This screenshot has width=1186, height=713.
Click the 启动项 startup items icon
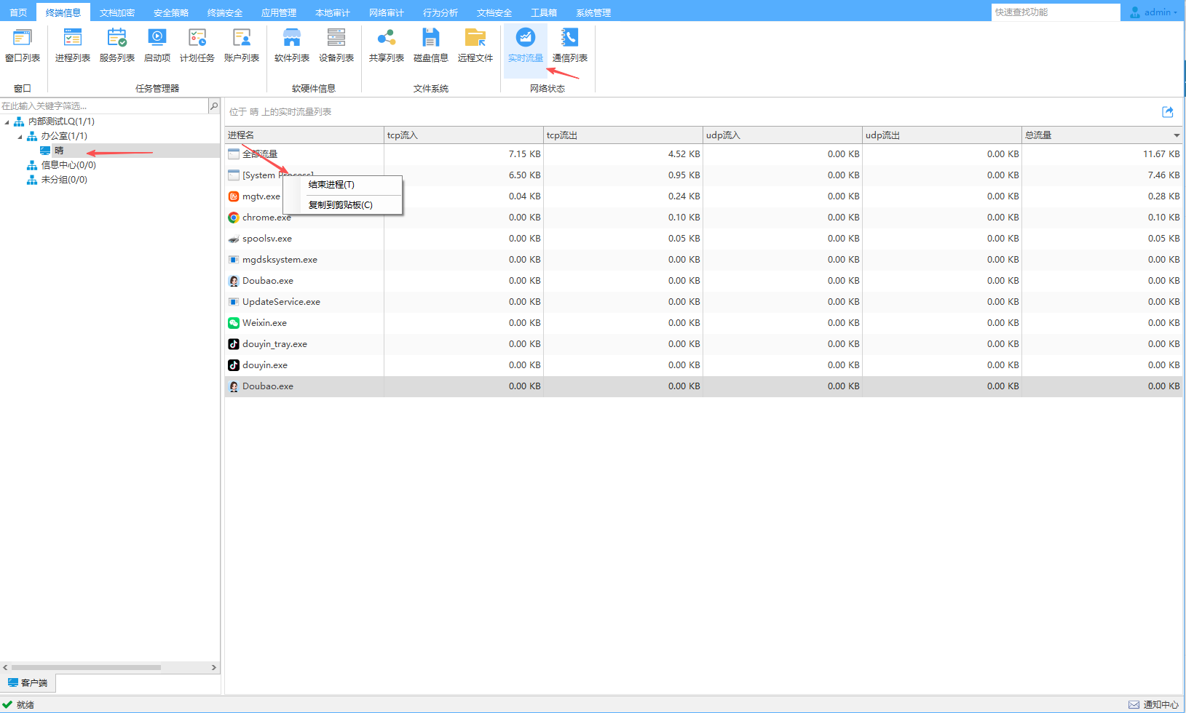pyautogui.click(x=157, y=45)
